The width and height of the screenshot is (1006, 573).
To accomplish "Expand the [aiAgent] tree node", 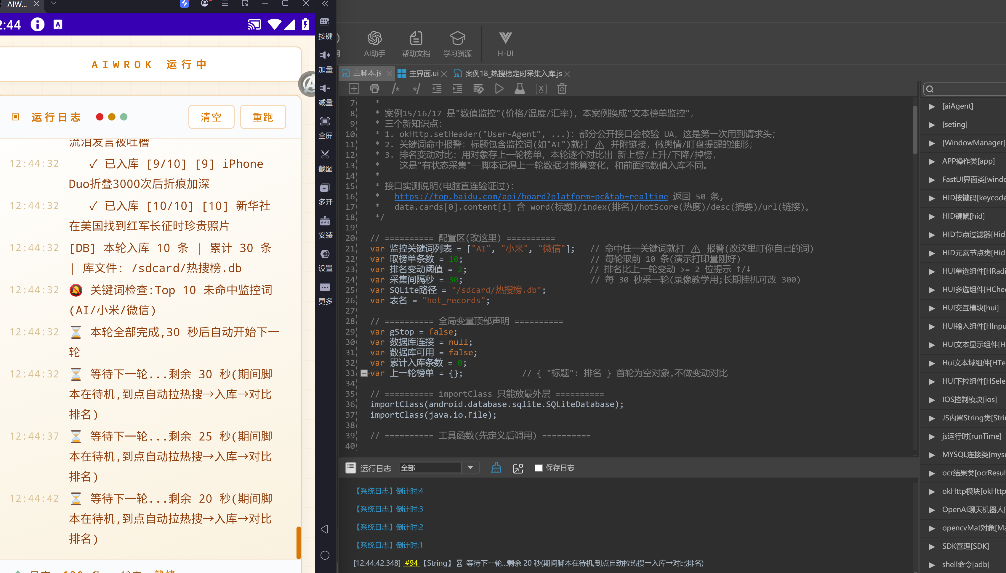I will coord(932,106).
